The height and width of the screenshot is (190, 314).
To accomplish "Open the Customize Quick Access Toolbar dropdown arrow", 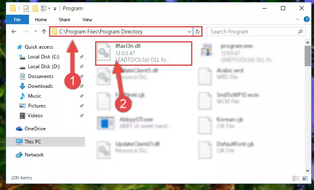I will coord(55,9).
